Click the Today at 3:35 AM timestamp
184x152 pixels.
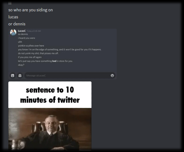(x=34, y=31)
